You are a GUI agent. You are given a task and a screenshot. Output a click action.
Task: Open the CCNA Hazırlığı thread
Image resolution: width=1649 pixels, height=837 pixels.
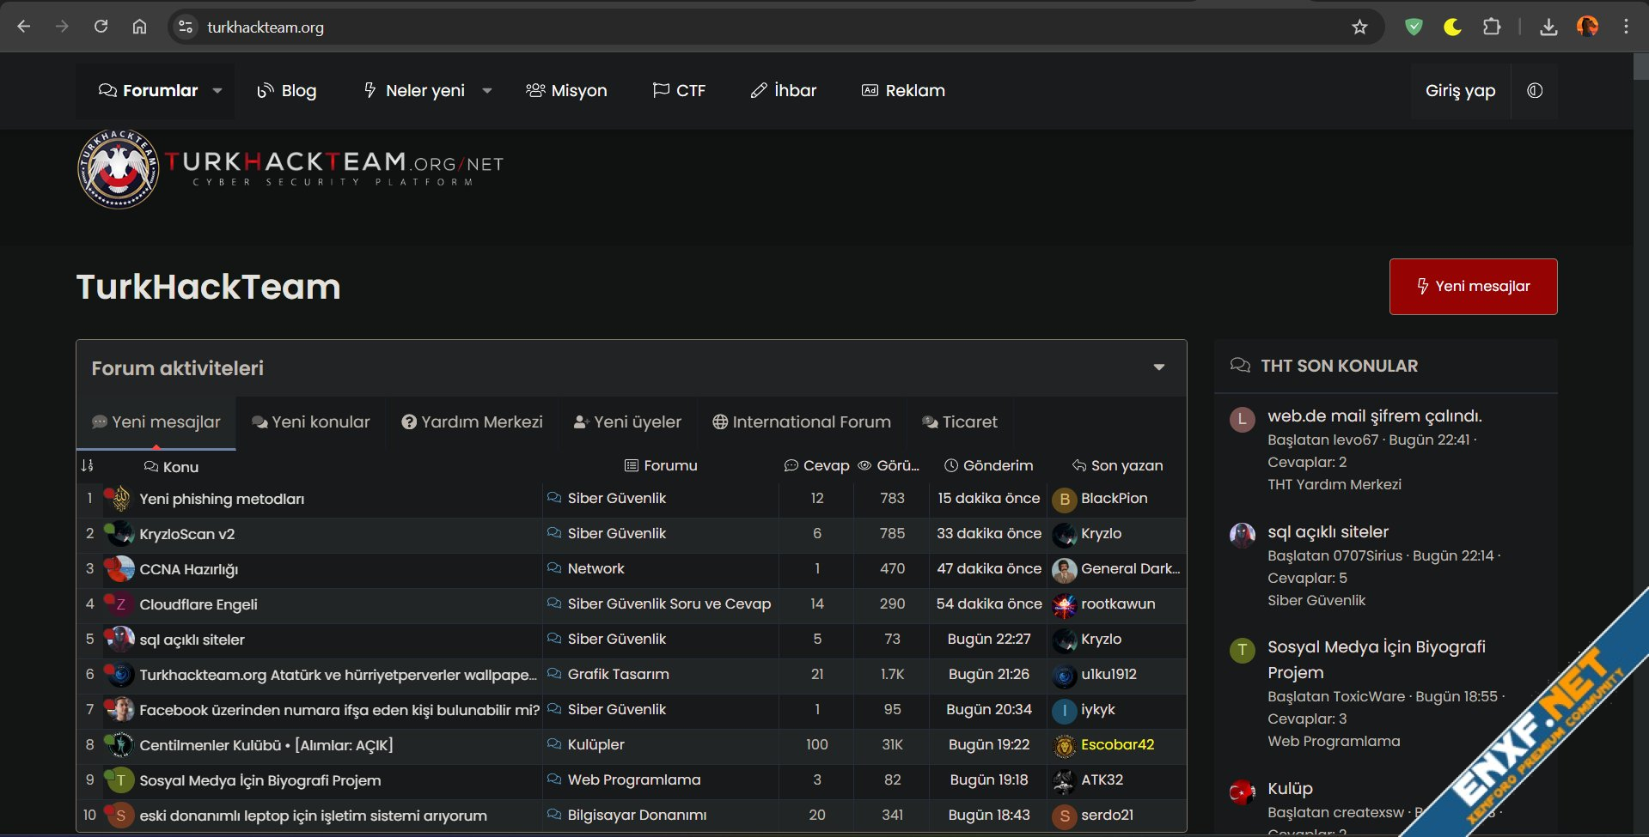189,569
